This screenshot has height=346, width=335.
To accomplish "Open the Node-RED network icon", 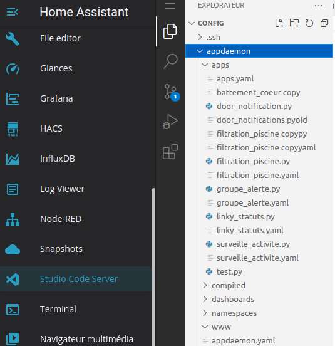I will (x=13, y=219).
